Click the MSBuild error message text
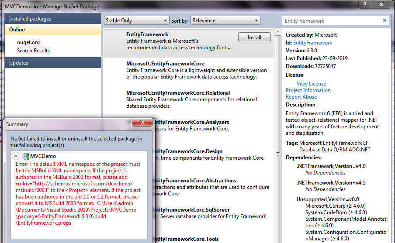 pos(78,193)
